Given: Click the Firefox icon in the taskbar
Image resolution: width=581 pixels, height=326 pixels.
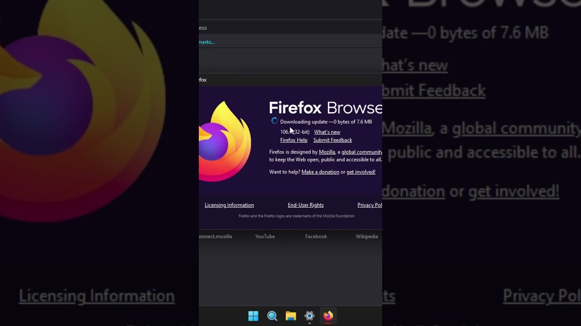Looking at the screenshot, I should (328, 316).
